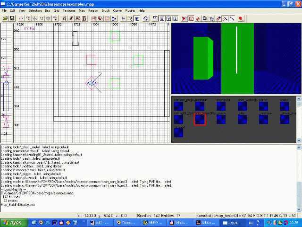Click the console log scroll-up arrow
The width and height of the screenshot is (302, 227).
click(299, 148)
